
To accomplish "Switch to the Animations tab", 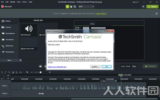I will coord(9,52).
